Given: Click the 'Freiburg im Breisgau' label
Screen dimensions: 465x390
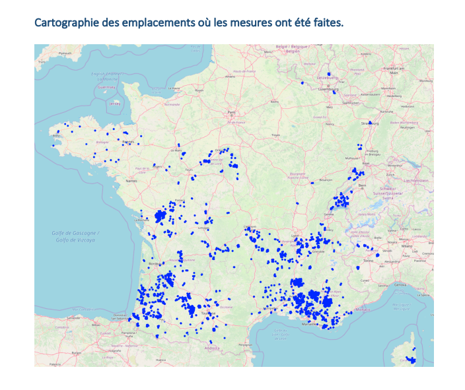Looking at the screenshot, I should (373, 153).
